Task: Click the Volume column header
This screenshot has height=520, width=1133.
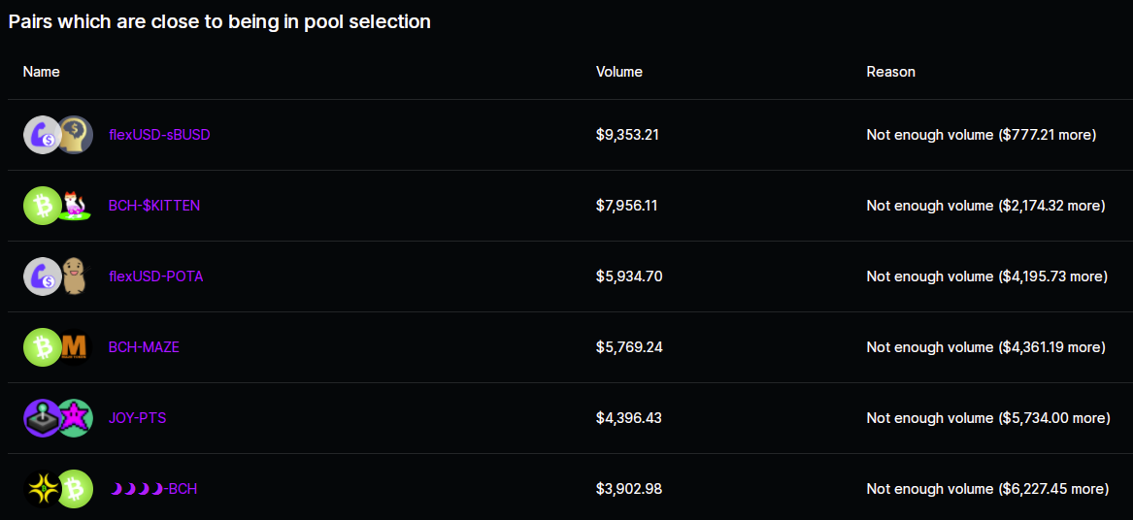Action: coord(619,72)
